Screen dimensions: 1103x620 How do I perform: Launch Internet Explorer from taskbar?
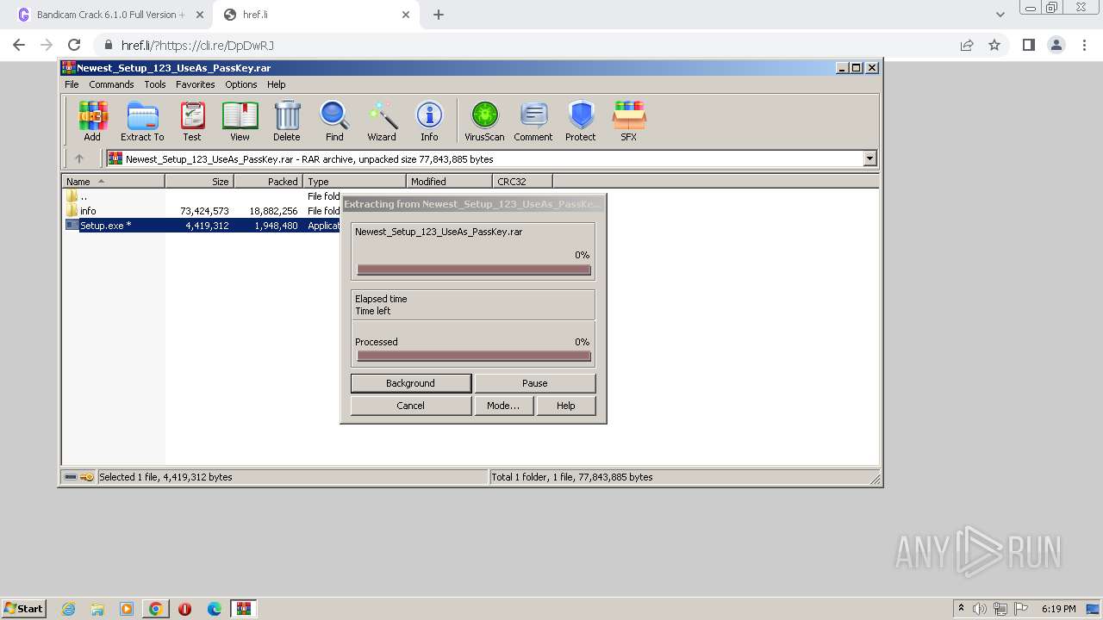(68, 609)
